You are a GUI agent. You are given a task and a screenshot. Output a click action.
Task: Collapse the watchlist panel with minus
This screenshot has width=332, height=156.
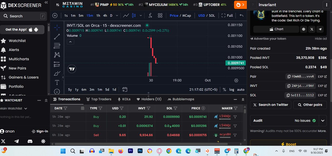(39, 100)
